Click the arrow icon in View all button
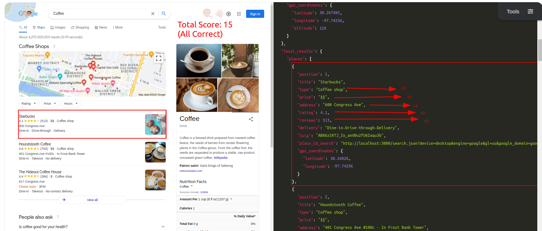This screenshot has height=231, width=542. click(x=64, y=200)
